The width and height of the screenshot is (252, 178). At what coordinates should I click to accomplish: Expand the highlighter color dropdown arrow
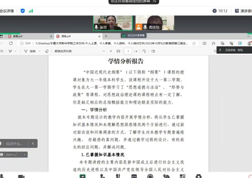(x=15, y=51)
